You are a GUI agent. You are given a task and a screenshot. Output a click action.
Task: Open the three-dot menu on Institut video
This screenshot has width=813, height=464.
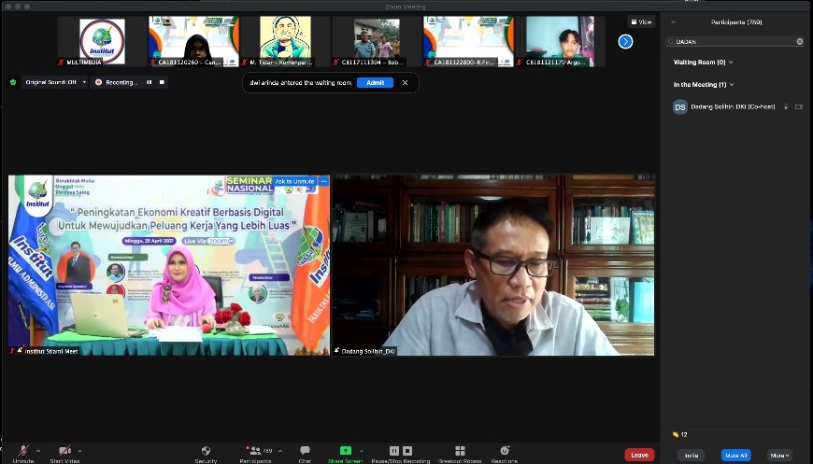click(x=323, y=181)
